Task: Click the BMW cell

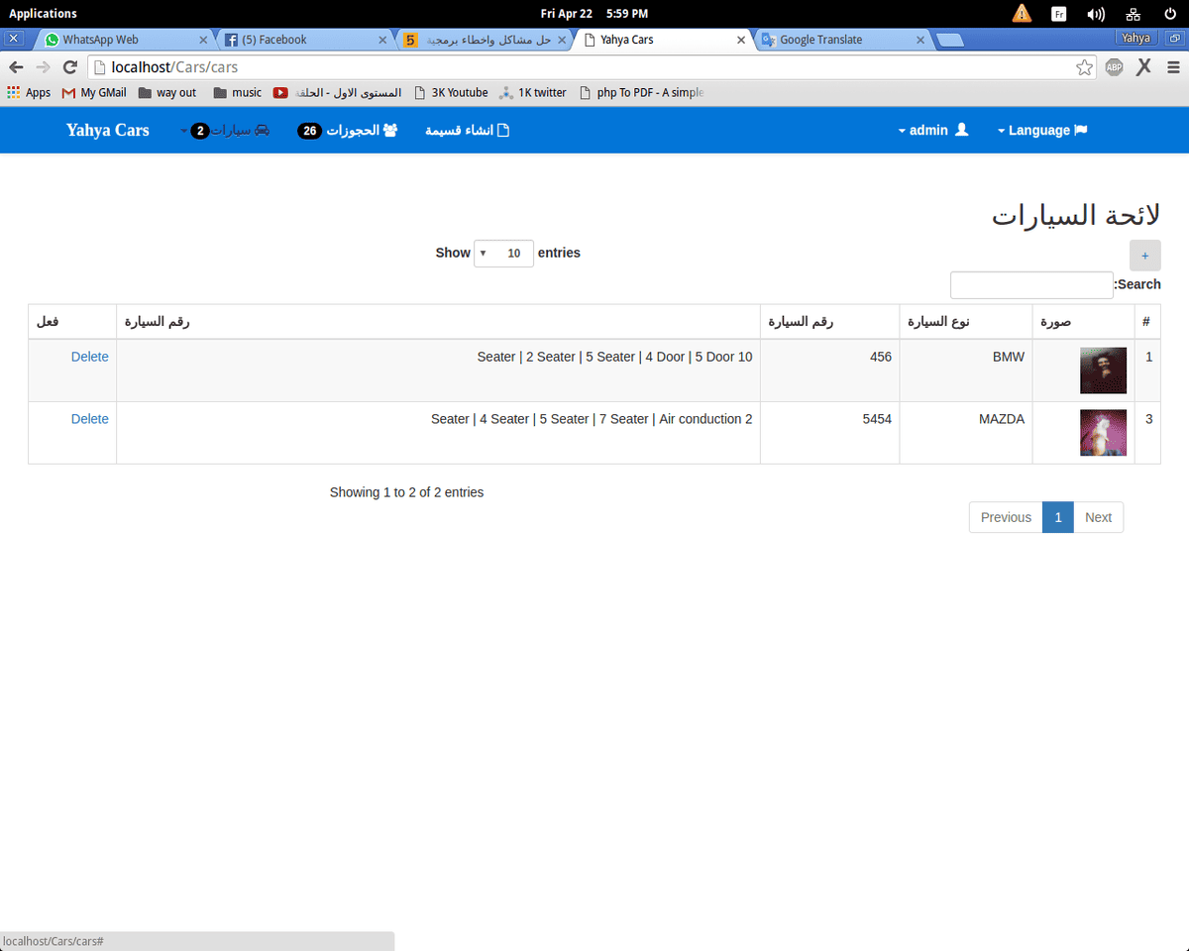Action: click(966, 370)
